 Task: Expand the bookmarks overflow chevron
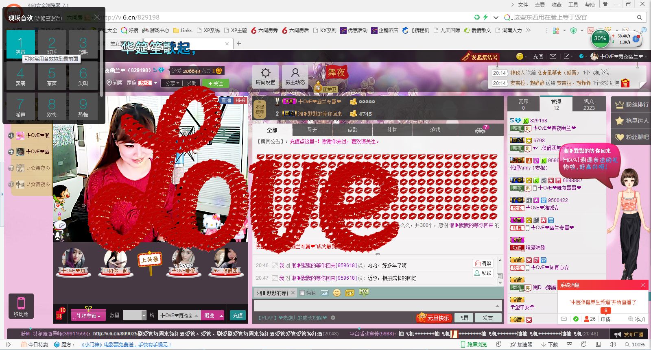pyautogui.click(x=528, y=30)
